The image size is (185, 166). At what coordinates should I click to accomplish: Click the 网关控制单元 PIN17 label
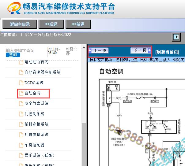119,142
